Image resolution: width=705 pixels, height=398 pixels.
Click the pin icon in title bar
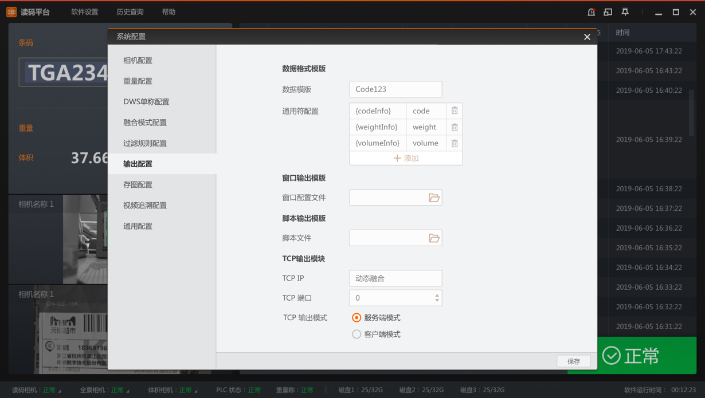pos(625,12)
